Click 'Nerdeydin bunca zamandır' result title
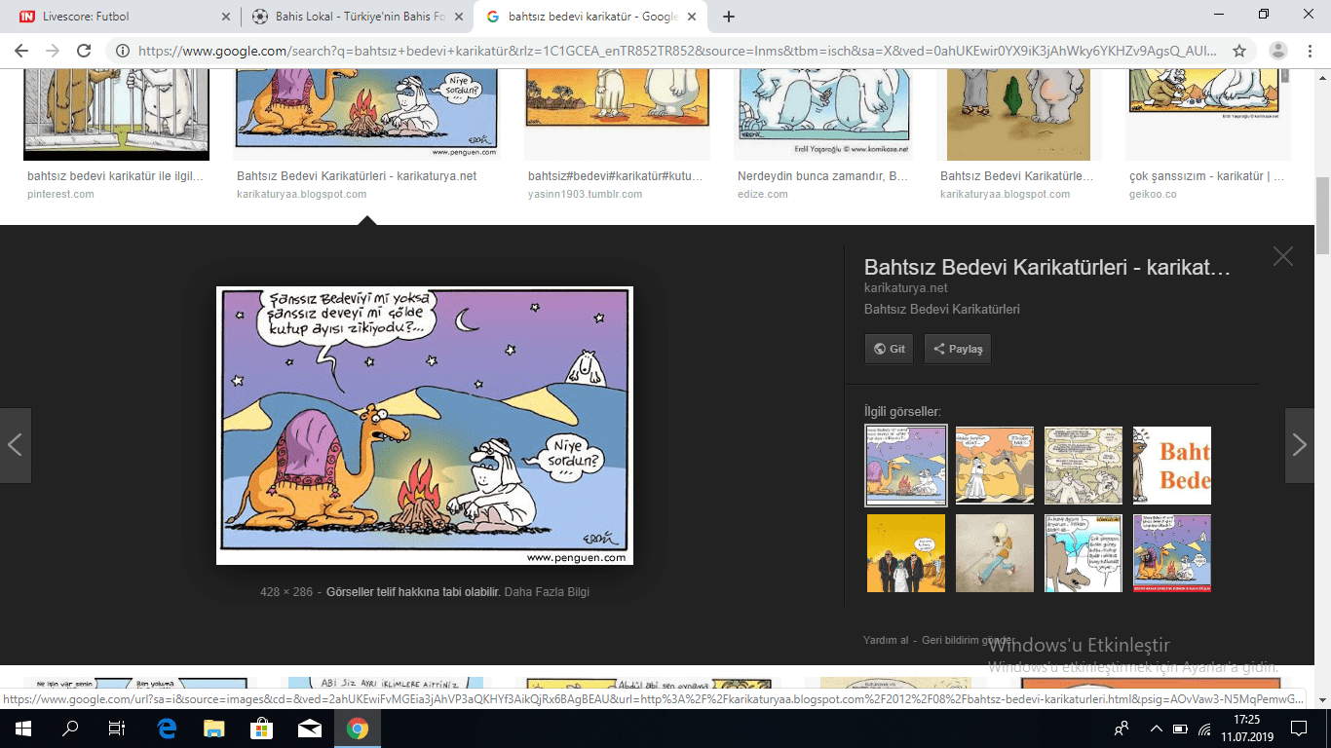 click(x=823, y=176)
